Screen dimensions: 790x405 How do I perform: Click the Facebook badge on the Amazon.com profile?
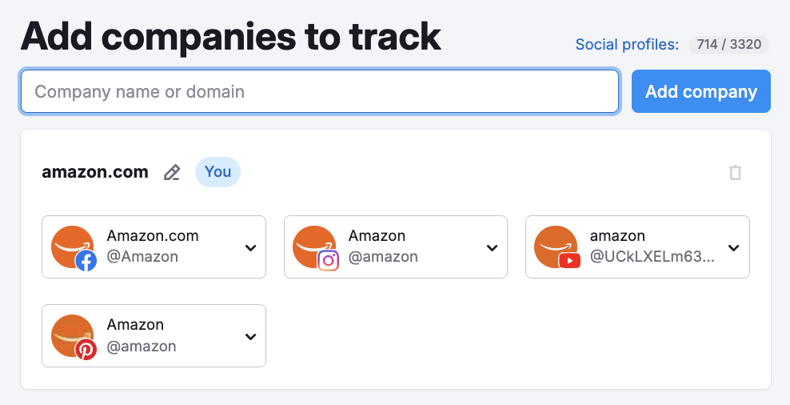(86, 261)
